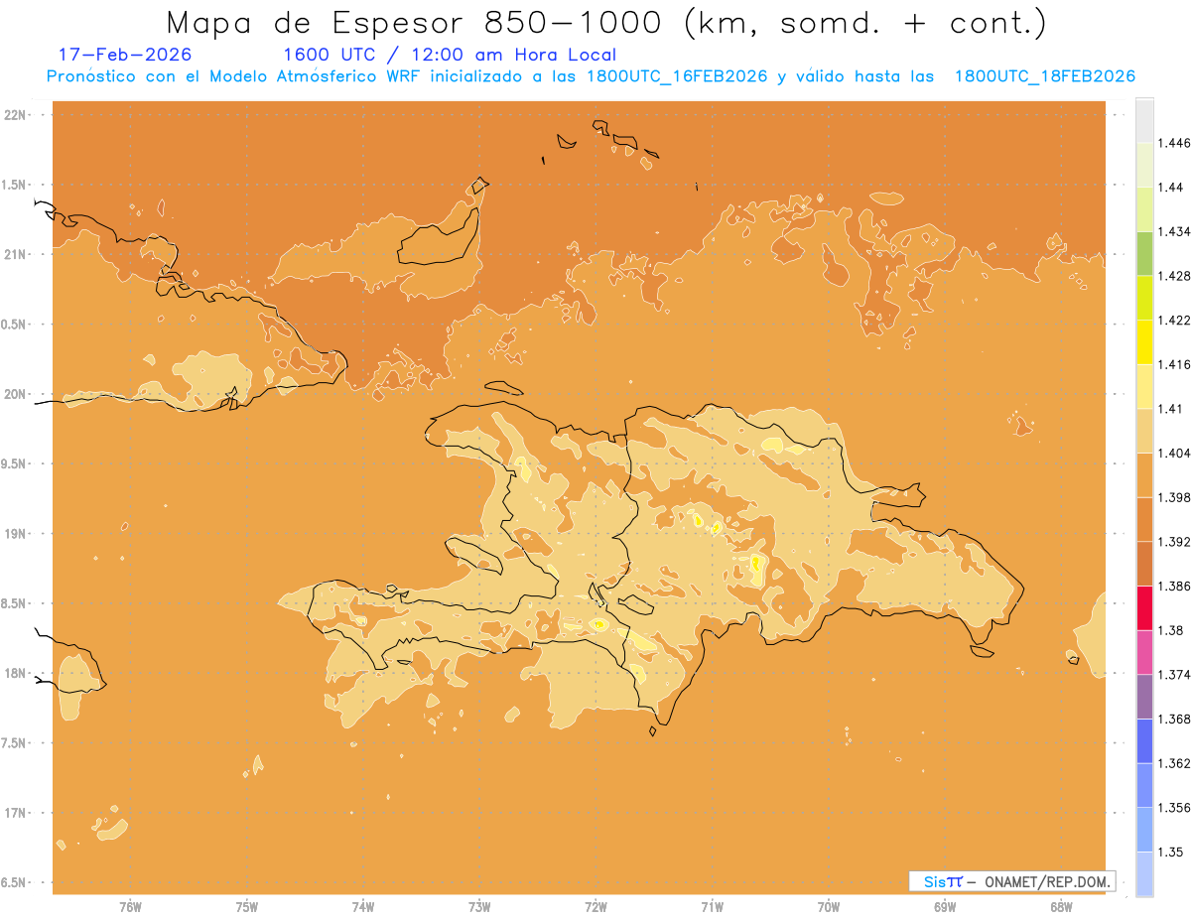Select the date label '17-Feb-2026'

point(125,55)
